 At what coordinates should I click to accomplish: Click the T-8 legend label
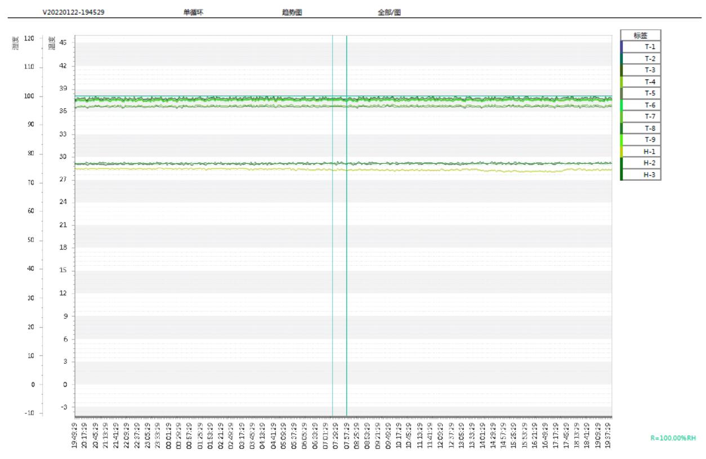point(649,128)
